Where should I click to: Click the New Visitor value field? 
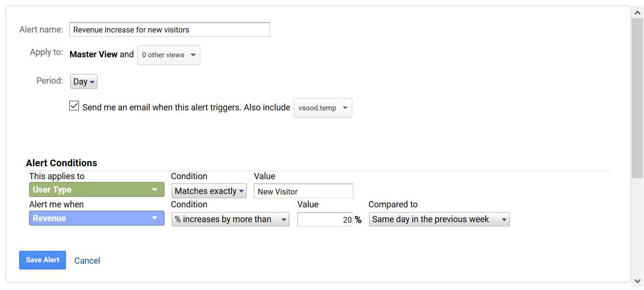(x=303, y=191)
